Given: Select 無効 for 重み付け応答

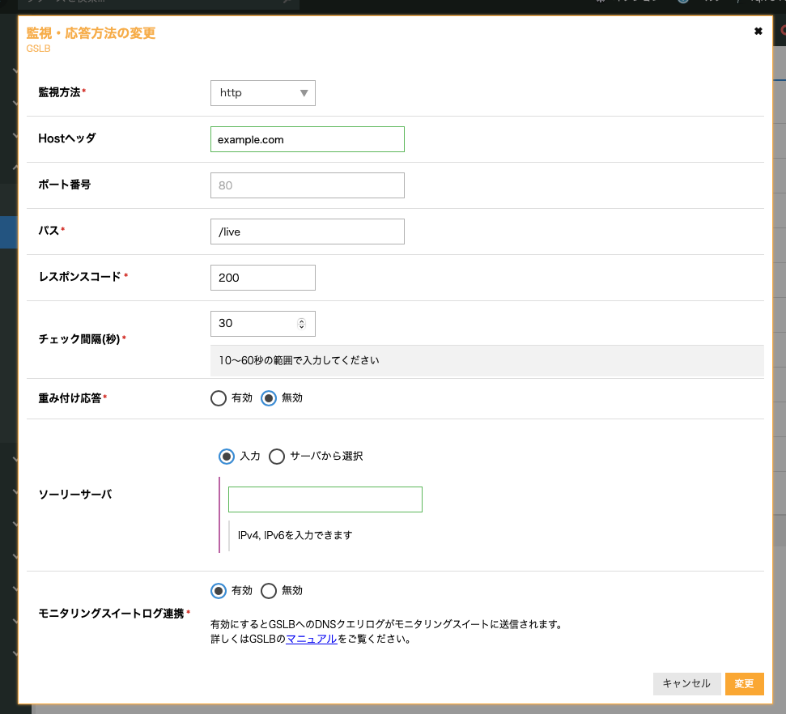Looking at the screenshot, I should 270,398.
